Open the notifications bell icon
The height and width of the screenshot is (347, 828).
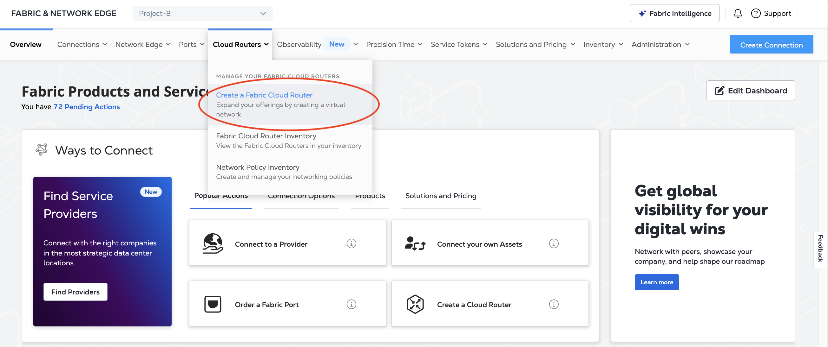pyautogui.click(x=737, y=14)
